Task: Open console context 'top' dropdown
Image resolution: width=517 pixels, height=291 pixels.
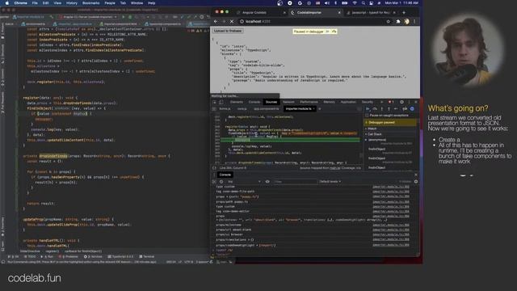Action: (244, 182)
